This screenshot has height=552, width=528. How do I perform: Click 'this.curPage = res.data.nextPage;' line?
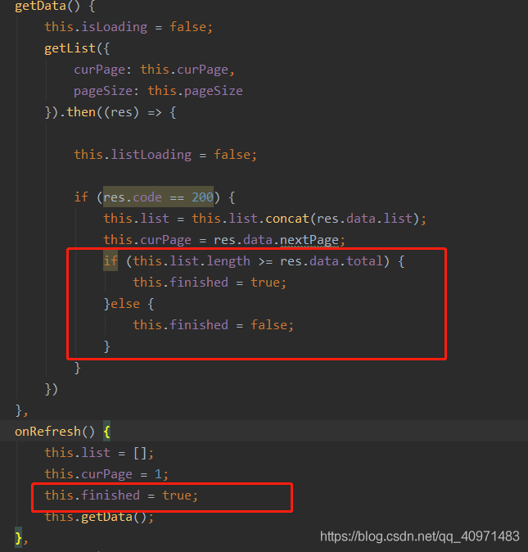pos(224,240)
